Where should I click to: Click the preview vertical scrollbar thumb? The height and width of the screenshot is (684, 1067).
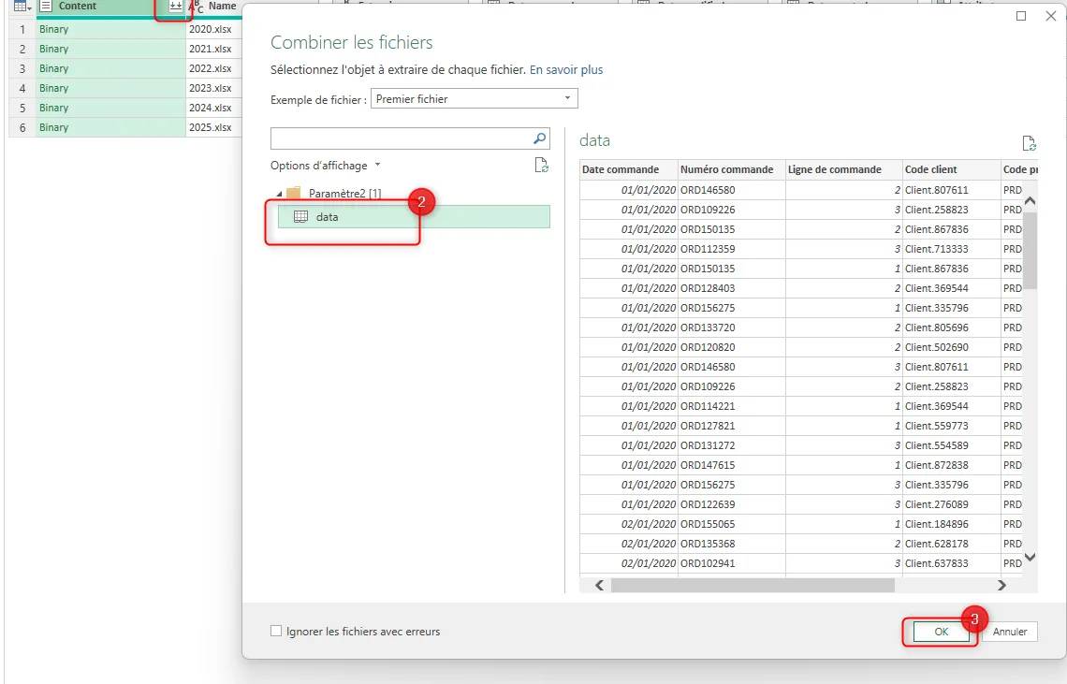tap(1030, 249)
